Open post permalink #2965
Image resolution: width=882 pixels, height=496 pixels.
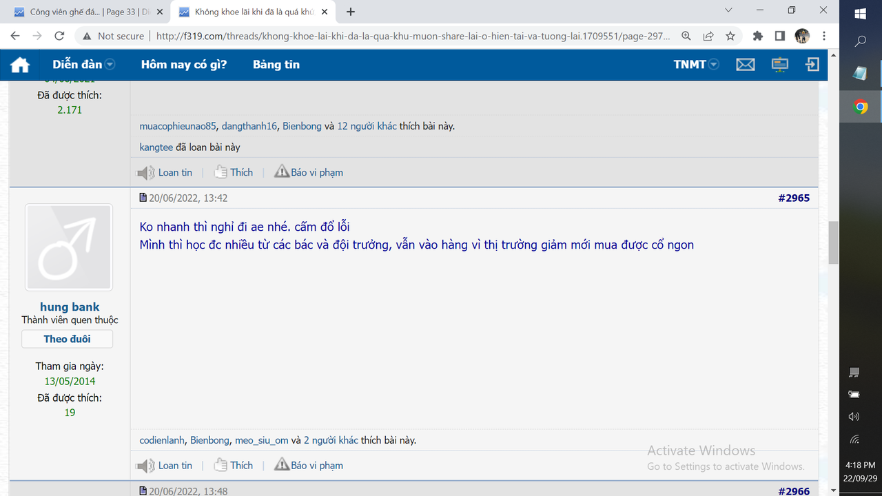click(x=794, y=198)
